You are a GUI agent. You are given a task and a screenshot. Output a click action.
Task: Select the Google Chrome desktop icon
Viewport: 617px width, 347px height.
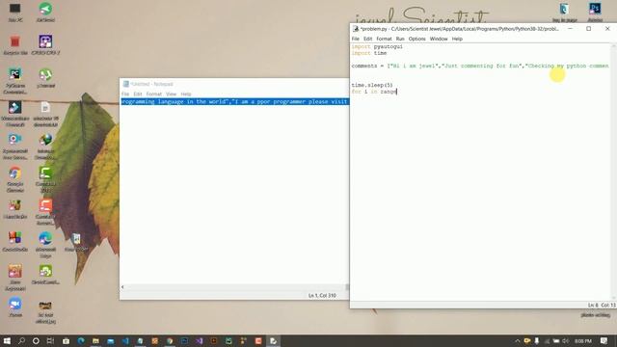click(x=15, y=179)
